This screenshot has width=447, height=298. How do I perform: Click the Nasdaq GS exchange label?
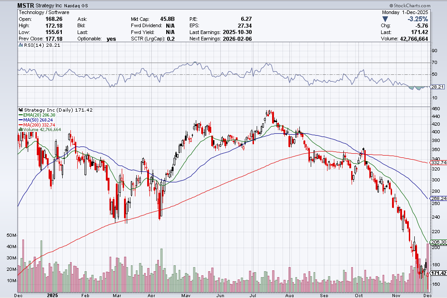(76, 6)
